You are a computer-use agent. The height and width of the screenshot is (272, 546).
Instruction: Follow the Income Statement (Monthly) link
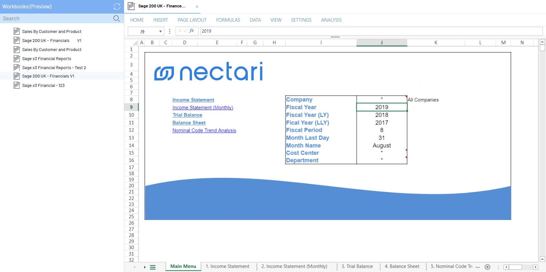pos(203,108)
